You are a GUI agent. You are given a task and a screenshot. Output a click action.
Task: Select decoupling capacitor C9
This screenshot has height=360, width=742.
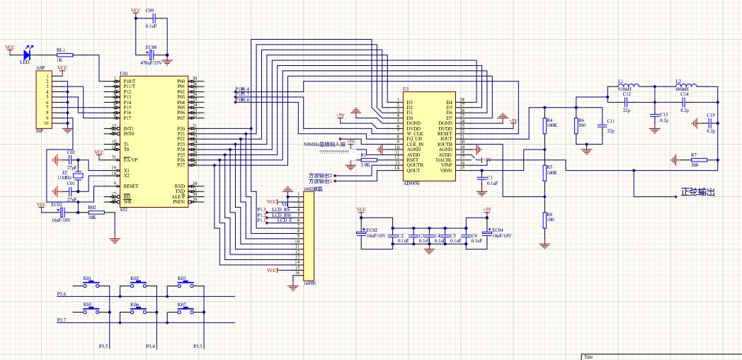click(x=467, y=236)
